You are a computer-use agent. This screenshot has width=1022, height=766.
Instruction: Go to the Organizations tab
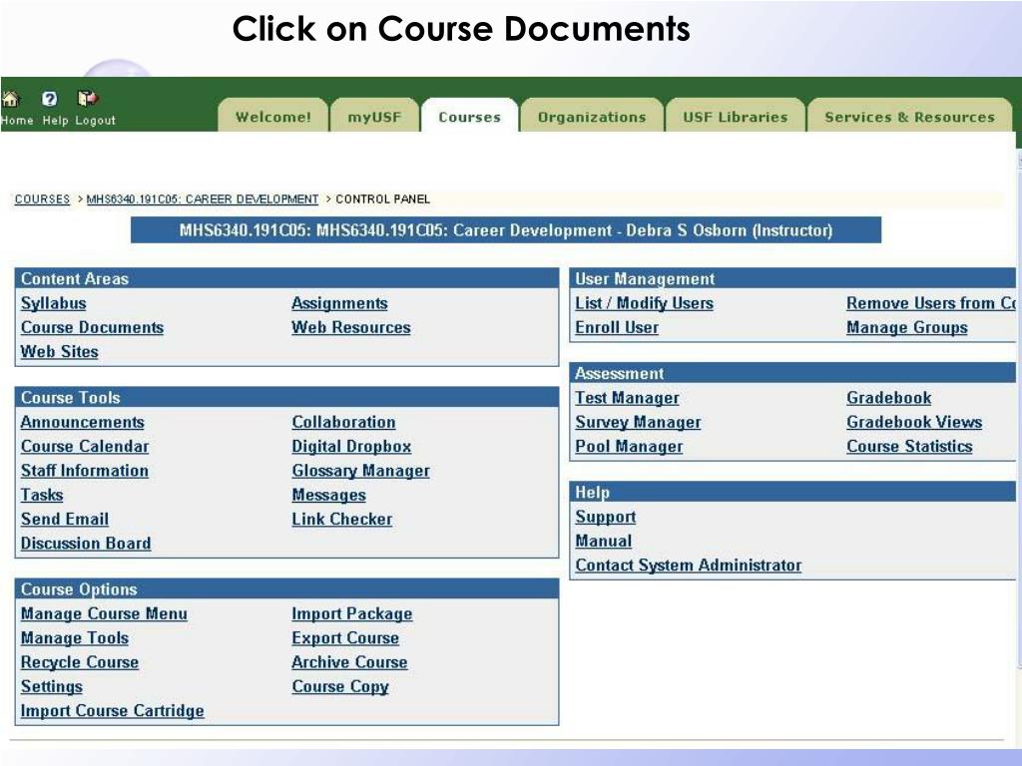point(592,117)
